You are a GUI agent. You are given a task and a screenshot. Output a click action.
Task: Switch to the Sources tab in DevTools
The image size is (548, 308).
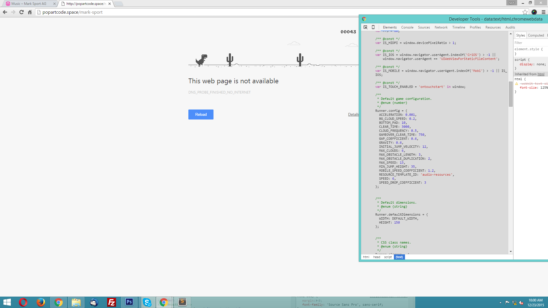click(x=424, y=27)
